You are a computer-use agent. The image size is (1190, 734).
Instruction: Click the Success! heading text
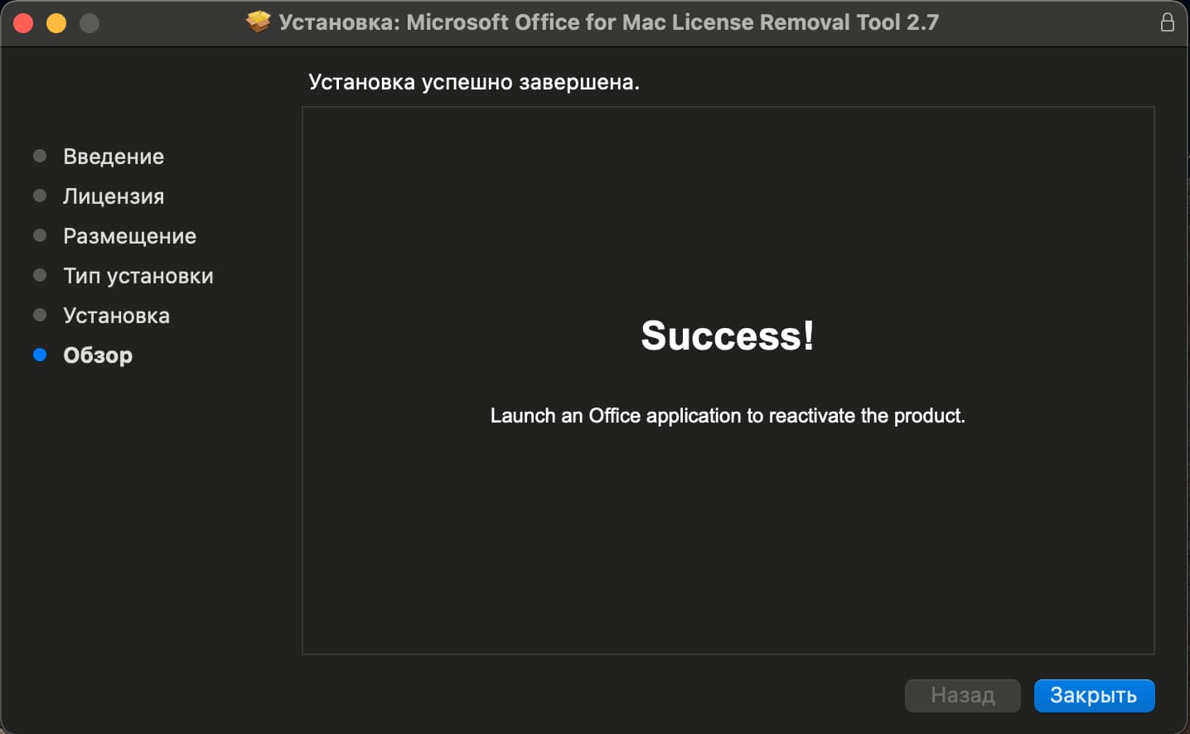coord(728,336)
